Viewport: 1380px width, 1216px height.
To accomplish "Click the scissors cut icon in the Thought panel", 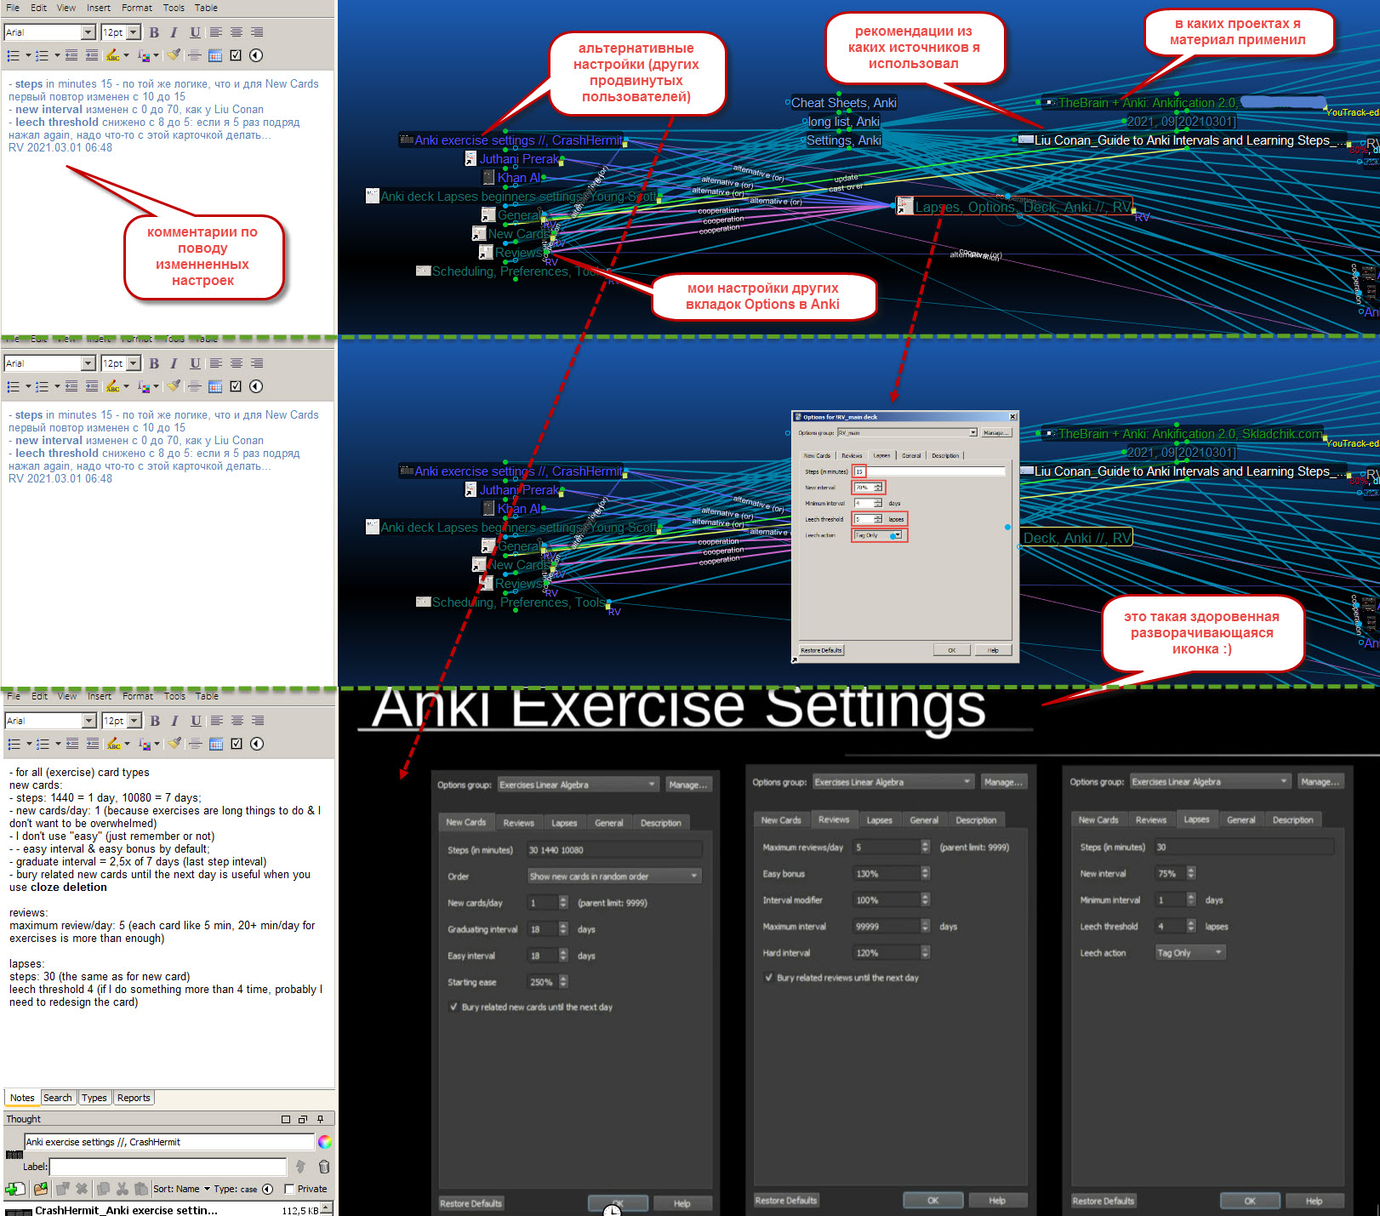I will 123,1189.
